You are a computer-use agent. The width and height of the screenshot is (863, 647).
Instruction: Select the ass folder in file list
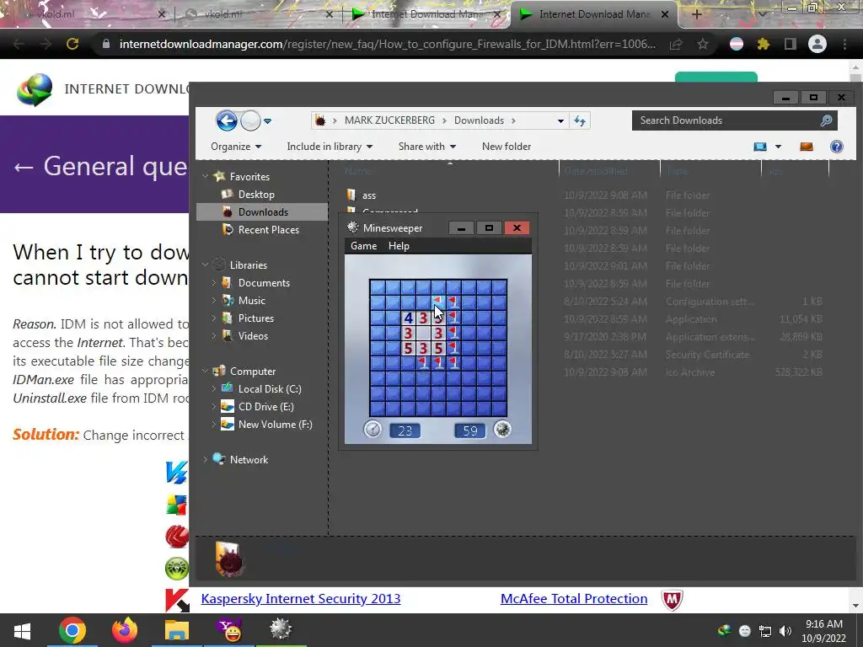tap(369, 195)
